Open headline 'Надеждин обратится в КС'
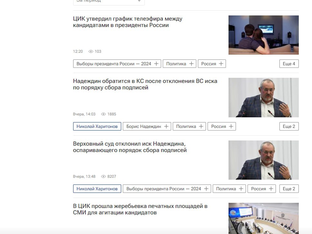Image resolution: width=312 pixels, height=234 pixels. [x=145, y=84]
